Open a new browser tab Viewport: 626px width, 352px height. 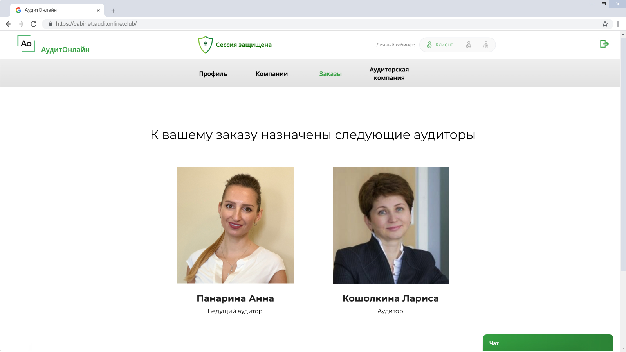[x=114, y=11]
